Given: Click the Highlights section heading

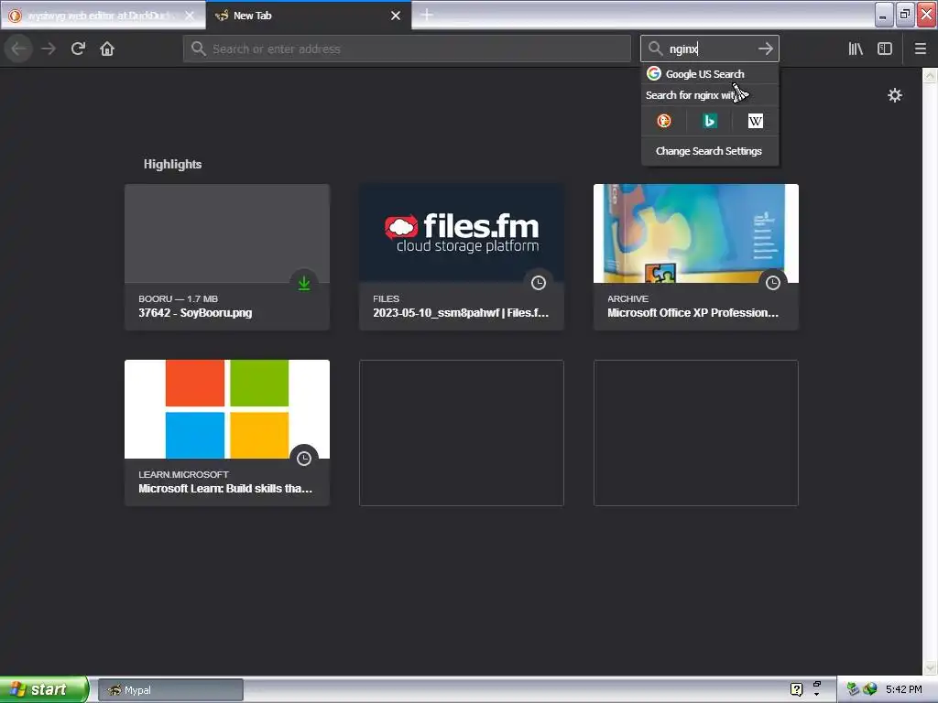Looking at the screenshot, I should pyautogui.click(x=172, y=165).
